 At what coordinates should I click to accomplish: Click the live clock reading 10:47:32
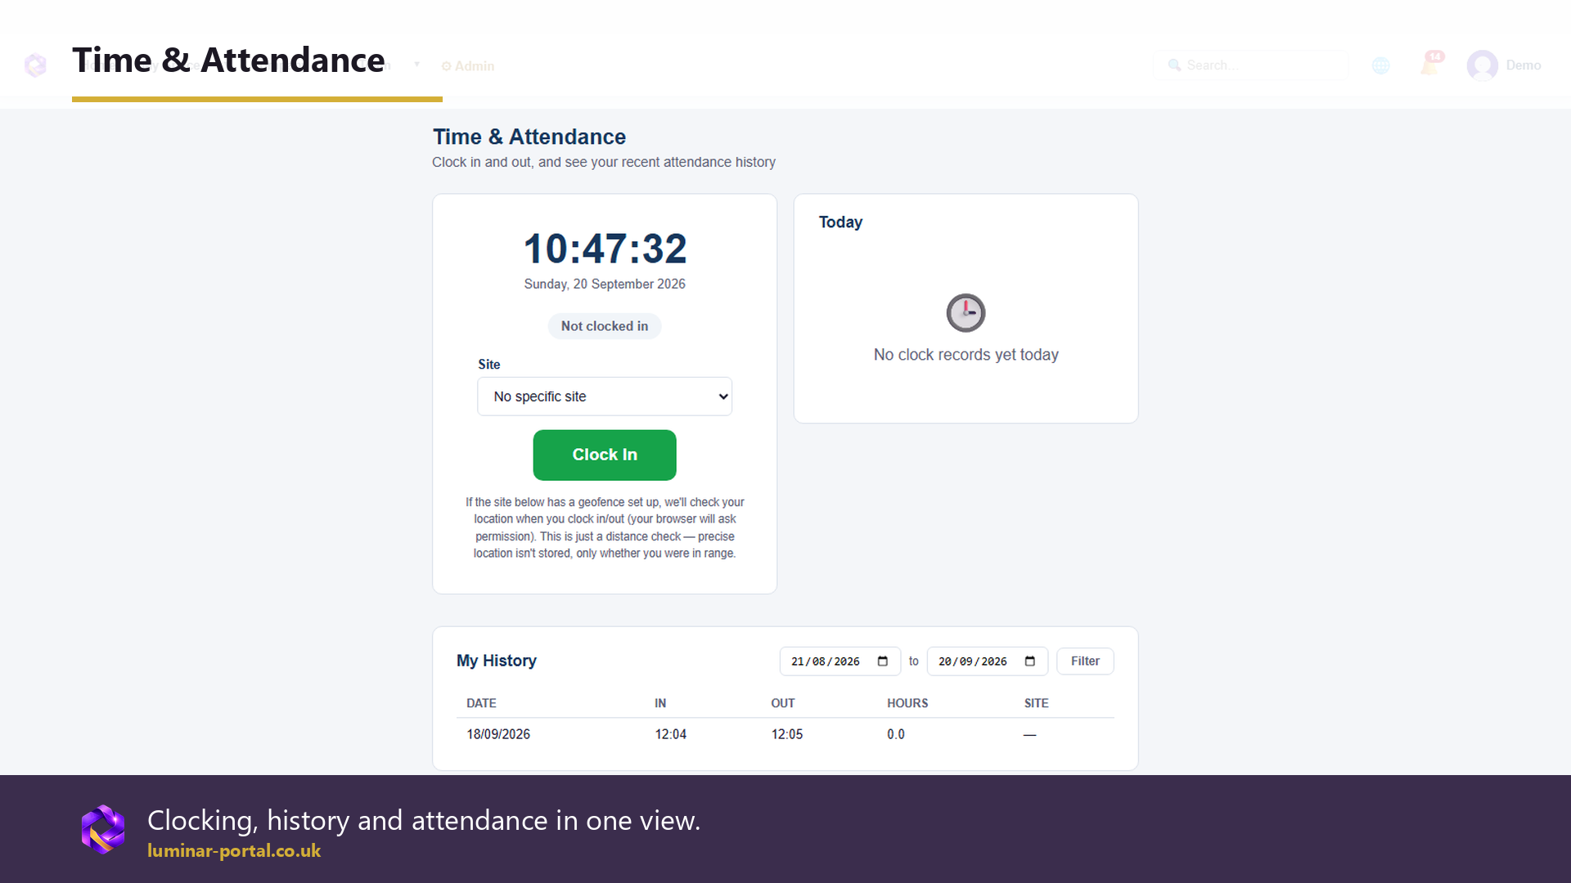tap(605, 249)
